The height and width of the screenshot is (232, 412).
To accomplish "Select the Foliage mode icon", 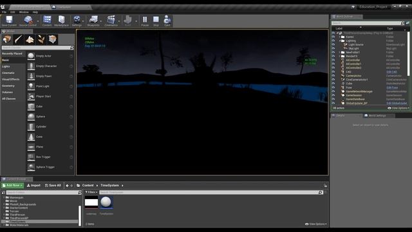I will point(41,39).
